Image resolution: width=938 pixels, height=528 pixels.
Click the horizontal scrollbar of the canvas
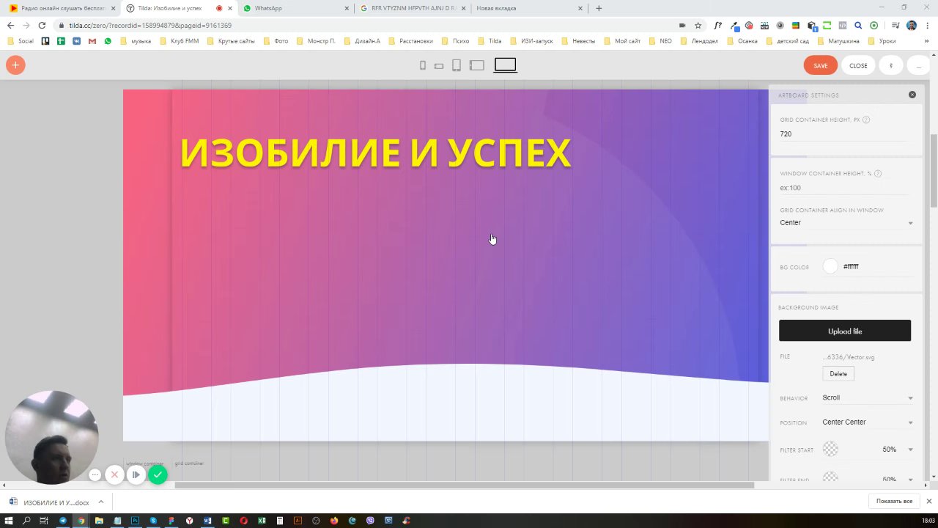pos(464,485)
